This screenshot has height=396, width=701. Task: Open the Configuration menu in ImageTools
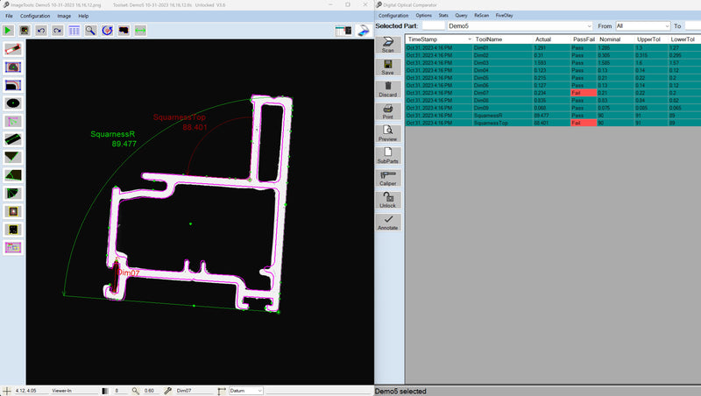pyautogui.click(x=35, y=16)
